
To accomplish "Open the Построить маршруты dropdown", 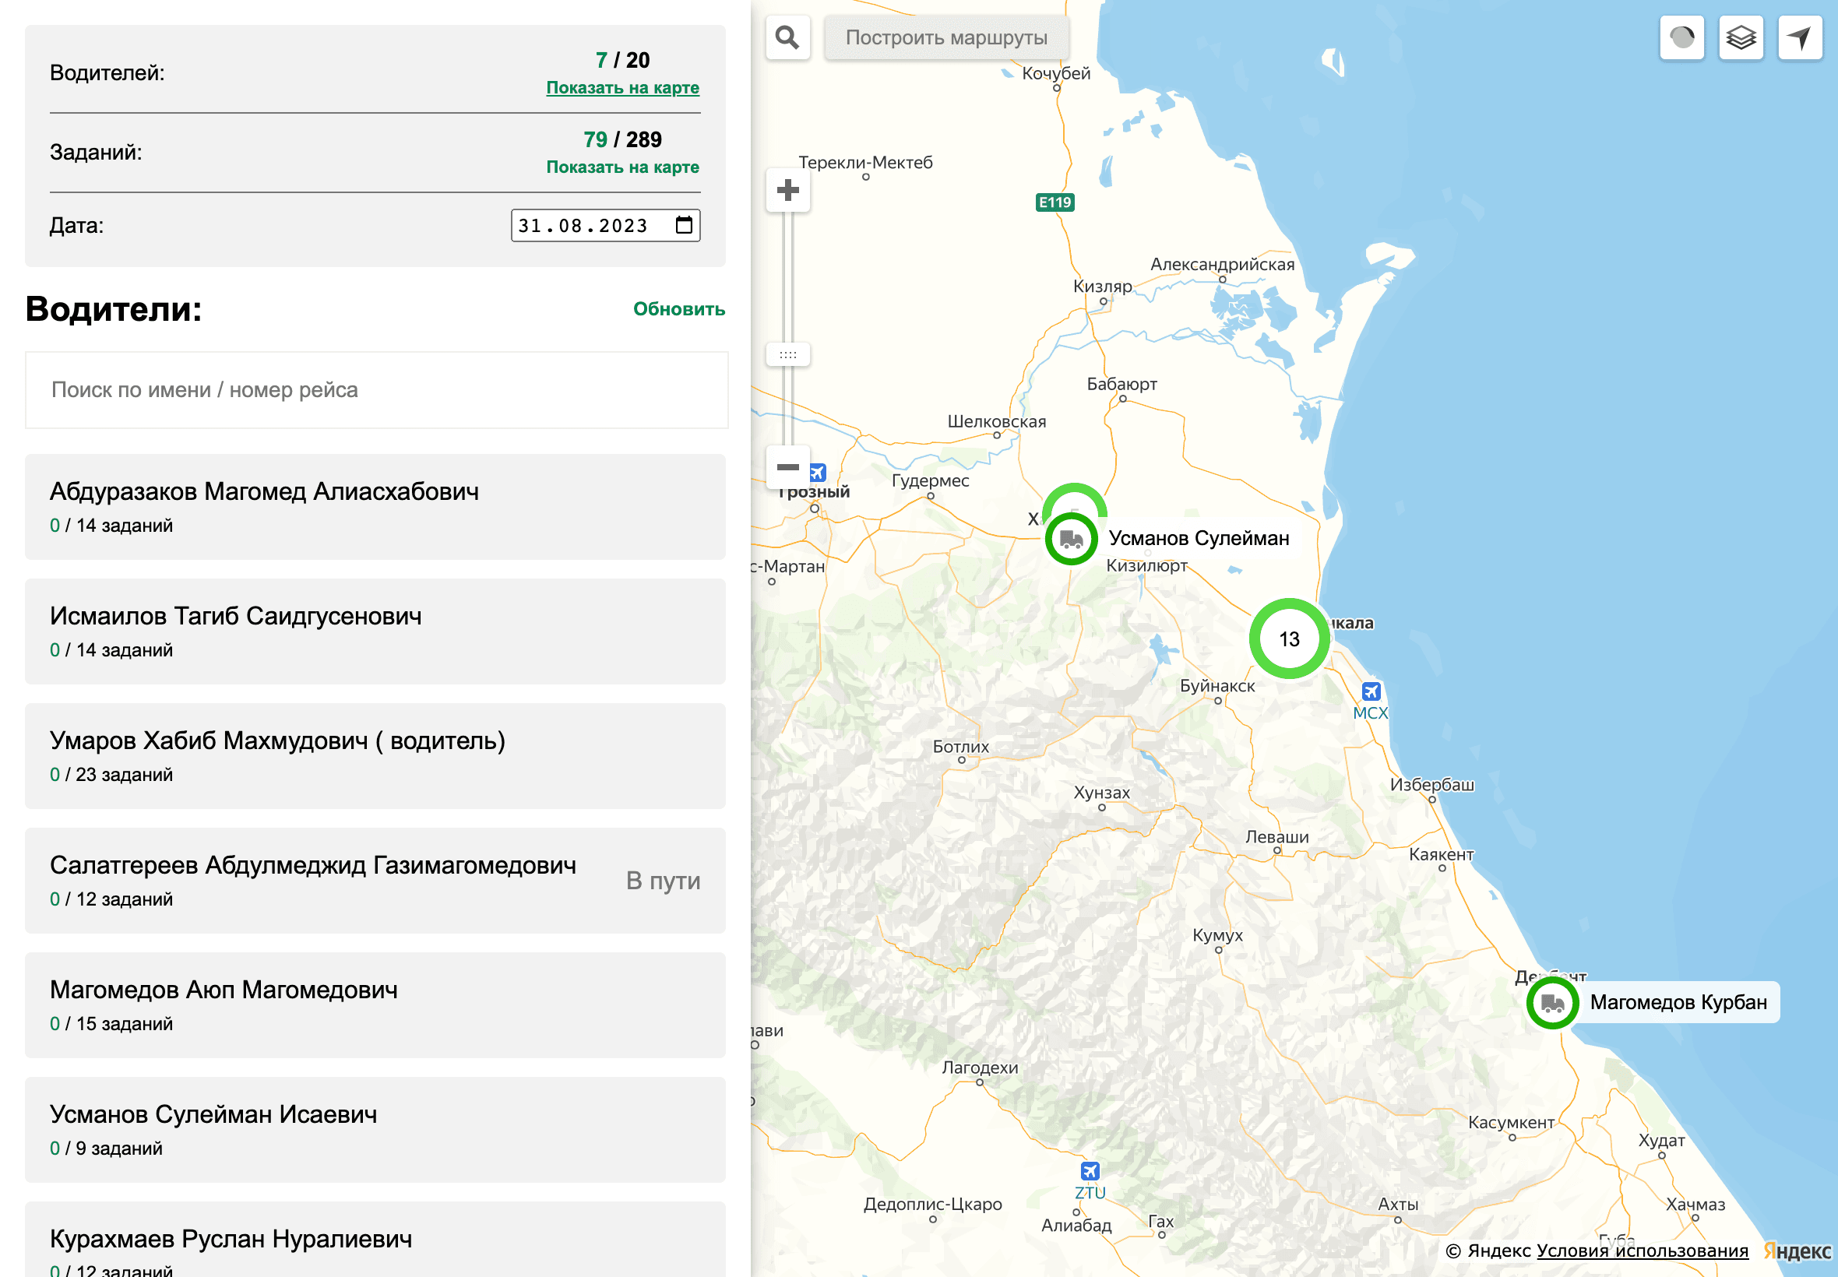I will [x=945, y=37].
